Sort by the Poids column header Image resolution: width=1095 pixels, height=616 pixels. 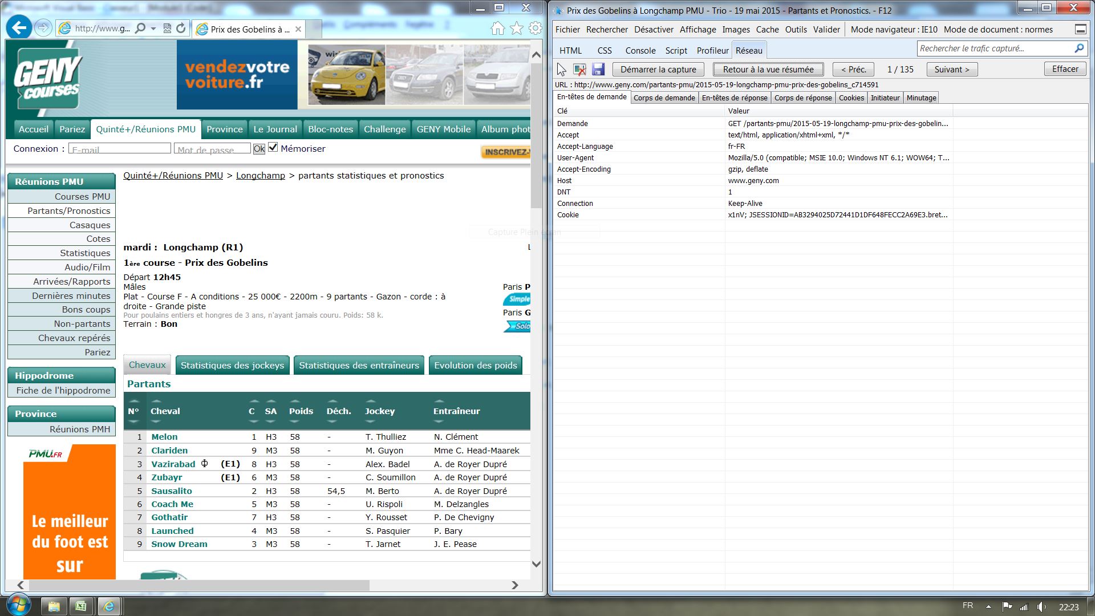301,411
